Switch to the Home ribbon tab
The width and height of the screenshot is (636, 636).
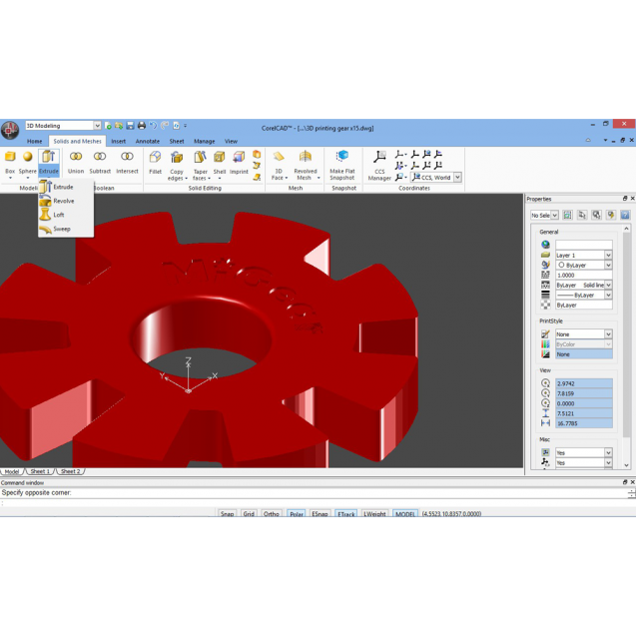(35, 141)
